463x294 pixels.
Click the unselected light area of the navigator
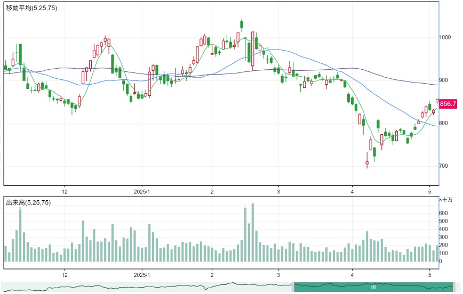pos(147,287)
